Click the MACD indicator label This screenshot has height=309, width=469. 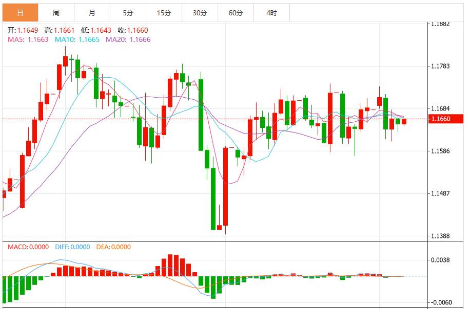(19, 247)
